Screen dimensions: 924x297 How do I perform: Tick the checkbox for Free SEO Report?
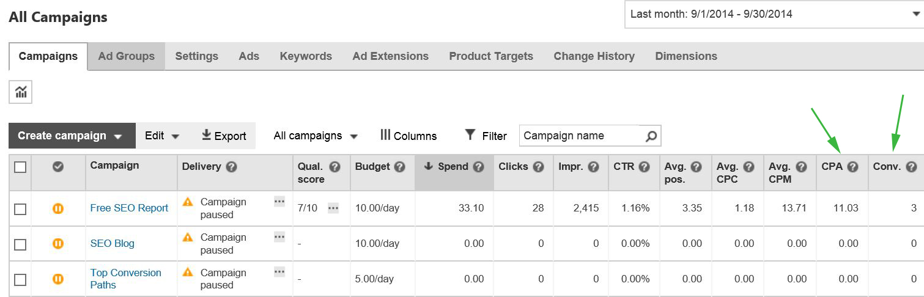point(20,209)
